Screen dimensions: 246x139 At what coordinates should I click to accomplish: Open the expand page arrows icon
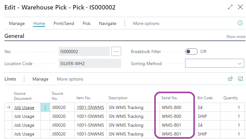pyautogui.click(x=230, y=7)
